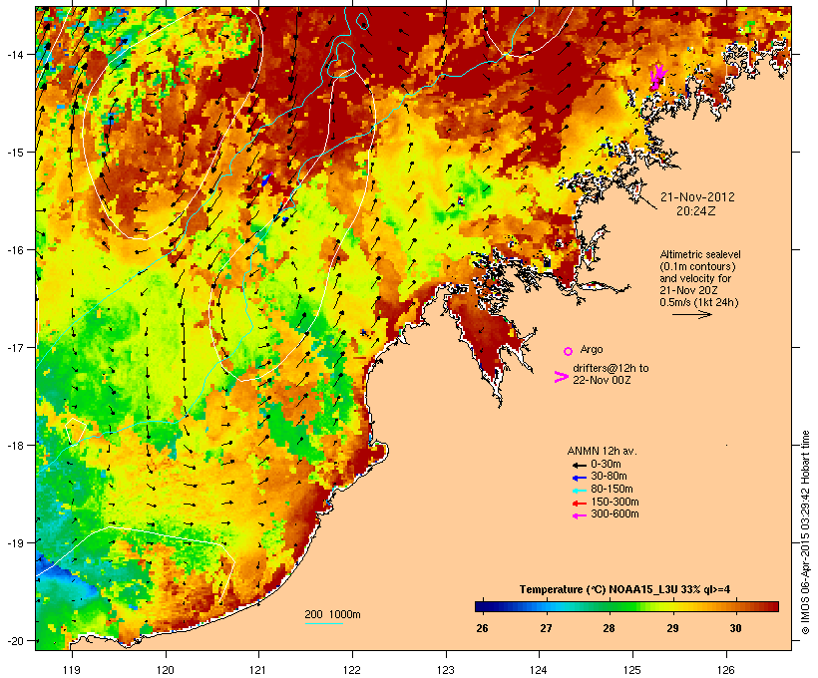The height and width of the screenshot is (678, 818).
Task: Click the drifters@12h to legend text
Action: 611,368
